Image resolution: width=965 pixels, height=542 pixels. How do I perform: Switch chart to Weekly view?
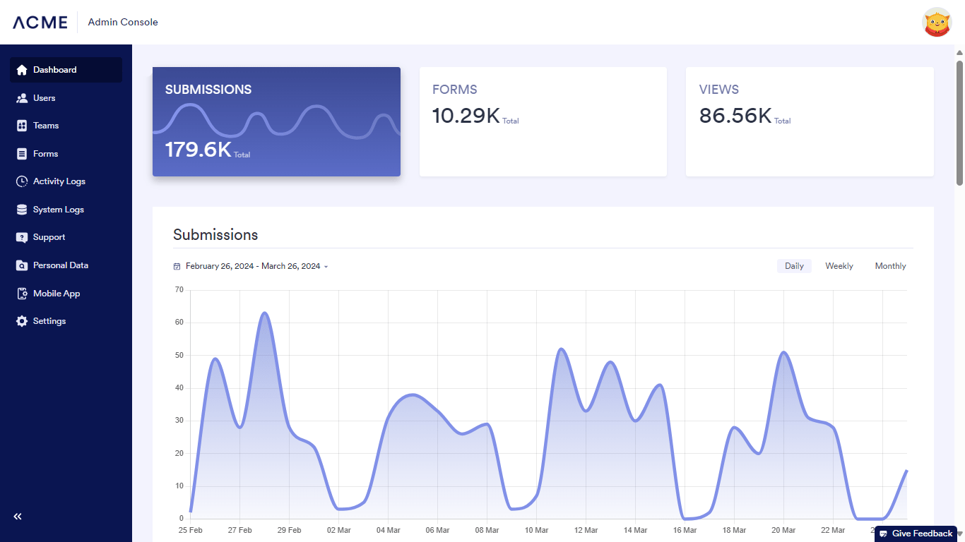pyautogui.click(x=839, y=266)
